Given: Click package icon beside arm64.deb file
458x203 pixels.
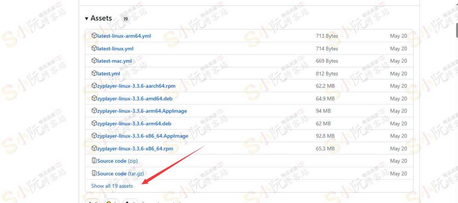Looking at the screenshot, I should pos(94,123).
